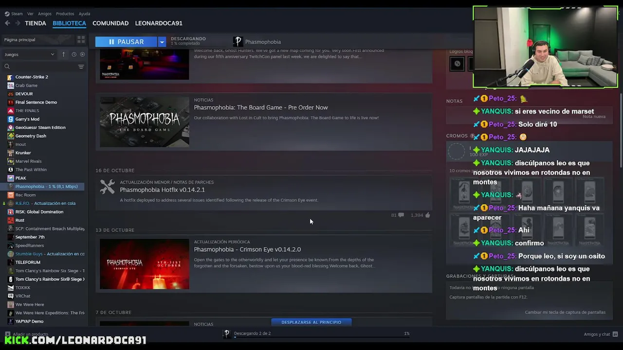Go back with the navigation arrow
The image size is (623, 350).
point(7,23)
